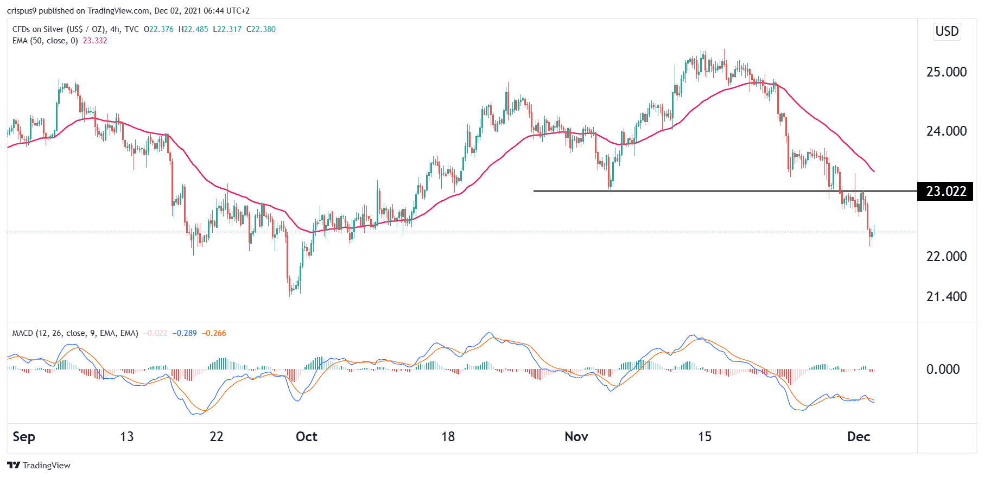Click the Oct label on the time axis
Viewport: 984px width, 477px height.
tap(306, 437)
